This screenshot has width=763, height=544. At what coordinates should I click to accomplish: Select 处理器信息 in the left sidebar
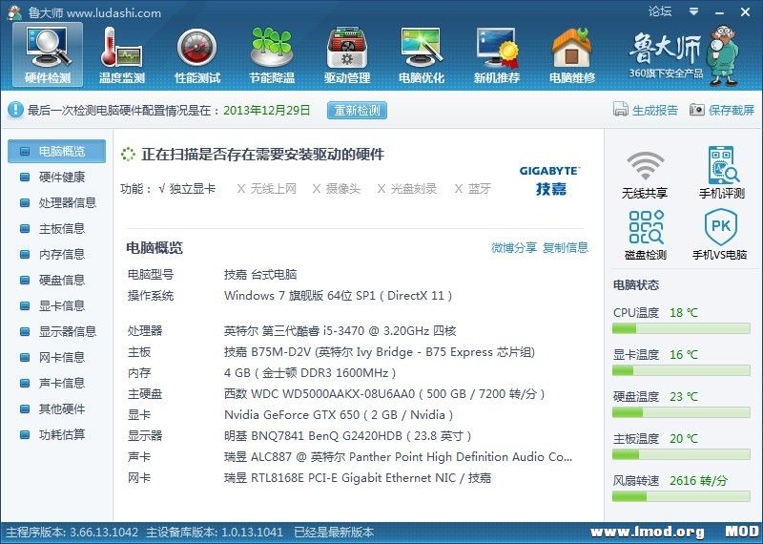pos(67,202)
